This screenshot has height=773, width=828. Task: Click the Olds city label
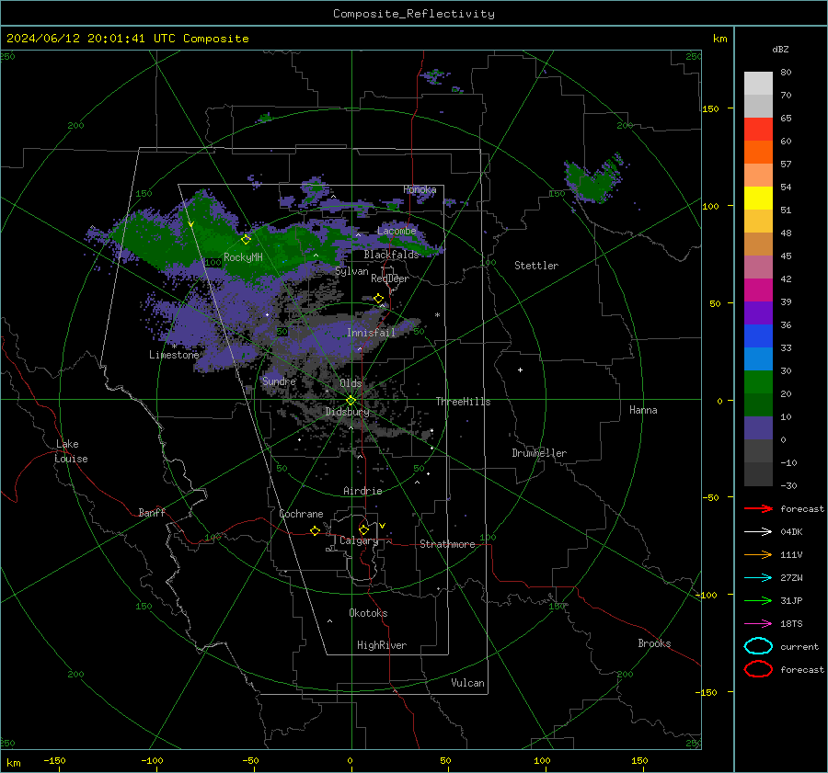coord(351,383)
